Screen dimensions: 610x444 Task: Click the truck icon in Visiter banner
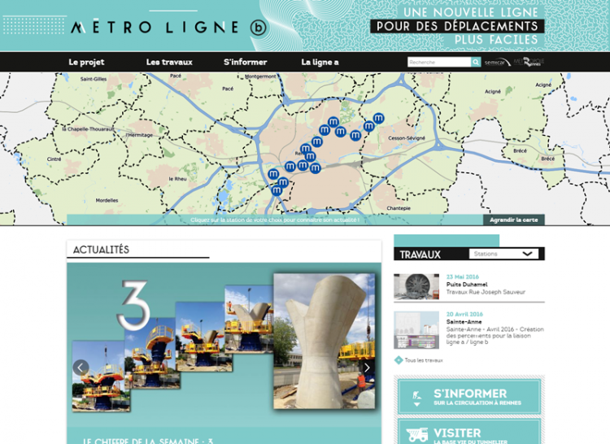click(417, 435)
